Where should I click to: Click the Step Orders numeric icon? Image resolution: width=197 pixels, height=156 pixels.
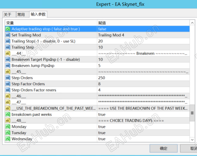8,78
